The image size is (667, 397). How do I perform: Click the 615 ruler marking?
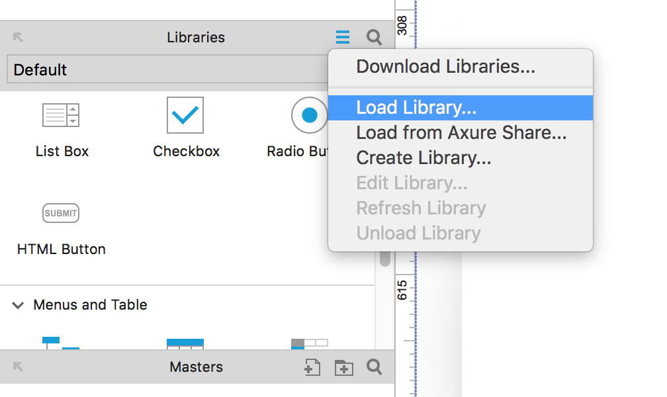point(402,290)
